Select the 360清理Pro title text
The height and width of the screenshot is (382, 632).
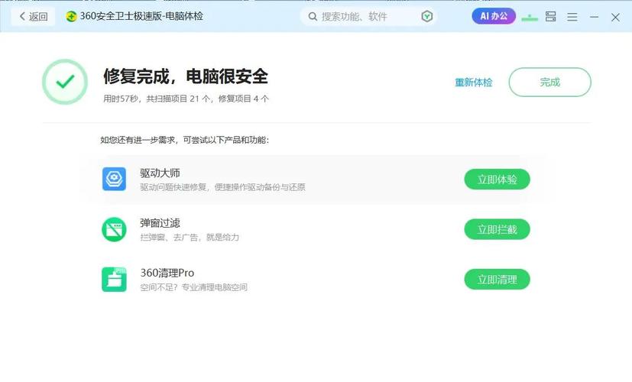(x=167, y=273)
